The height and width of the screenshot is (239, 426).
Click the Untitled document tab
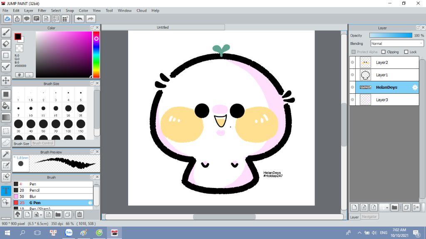[163, 27]
